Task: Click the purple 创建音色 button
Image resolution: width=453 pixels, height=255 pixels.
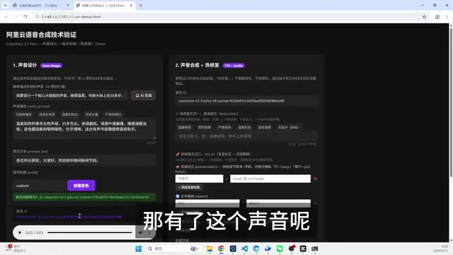Action: click(x=81, y=186)
